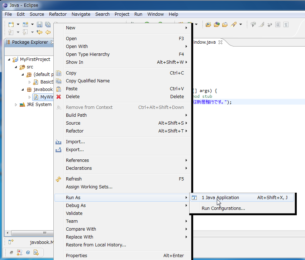
Task: Expand the JRE System Library node
Action: coord(16,105)
